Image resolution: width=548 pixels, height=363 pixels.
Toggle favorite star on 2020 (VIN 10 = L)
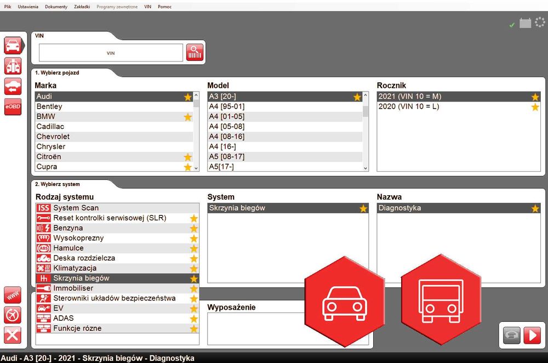pos(535,107)
